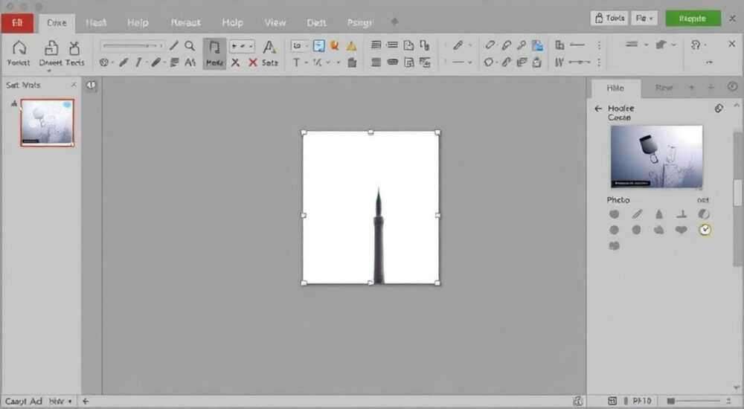The height and width of the screenshot is (409, 744).
Task: Switch to the Hible panel tab
Action: [x=615, y=88]
